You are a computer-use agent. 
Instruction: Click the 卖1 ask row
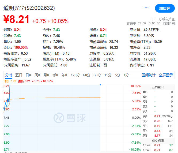158,111
